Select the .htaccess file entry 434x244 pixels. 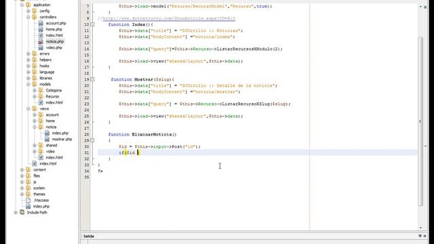41,200
